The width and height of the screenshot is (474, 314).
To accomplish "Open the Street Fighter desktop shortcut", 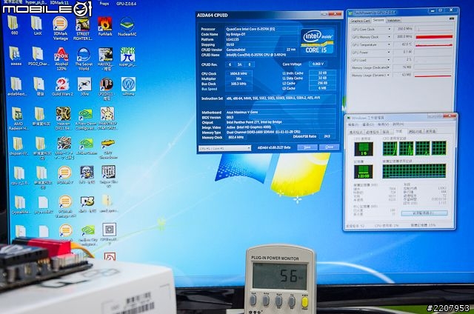I will (x=82, y=29).
